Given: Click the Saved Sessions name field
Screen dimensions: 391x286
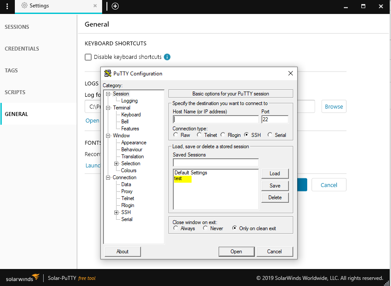Looking at the screenshot, I should click(x=216, y=163).
